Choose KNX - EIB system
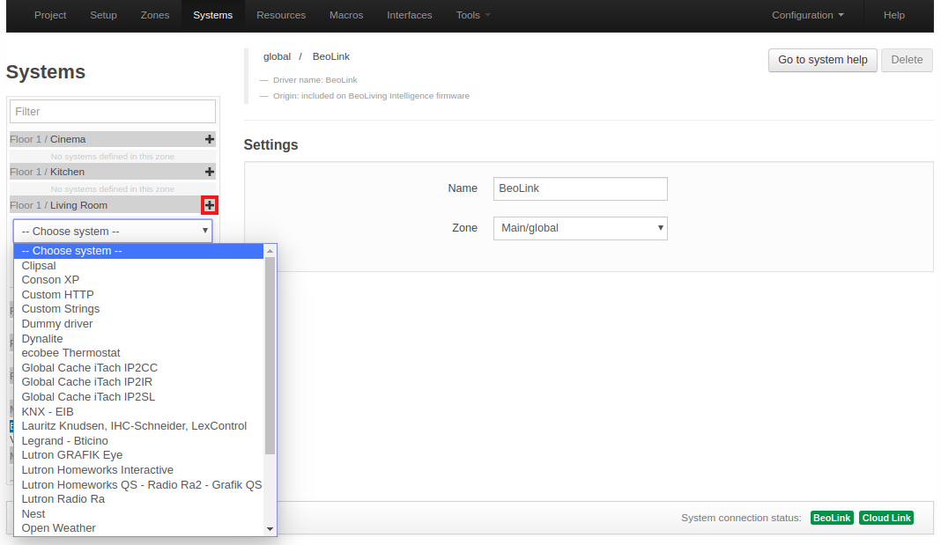 point(138,412)
